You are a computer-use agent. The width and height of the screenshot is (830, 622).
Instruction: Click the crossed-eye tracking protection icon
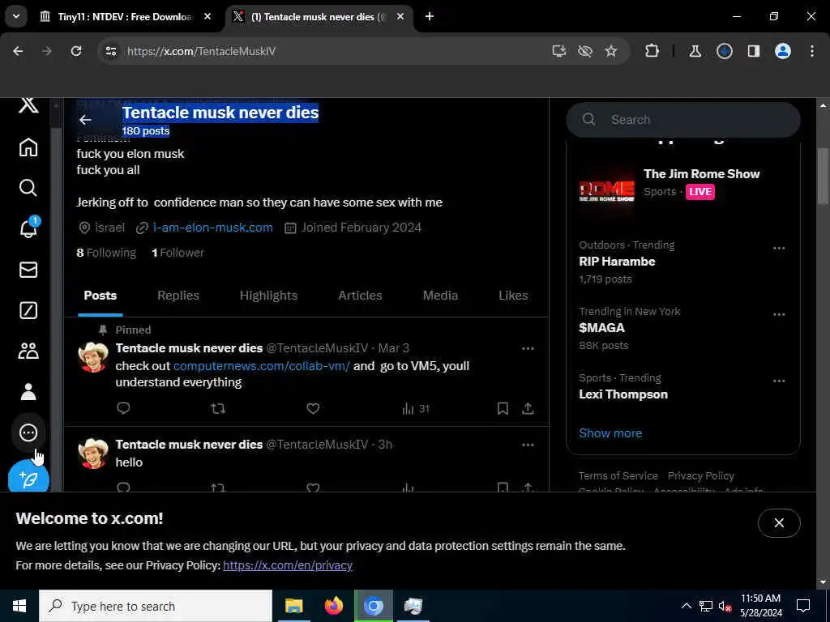(x=585, y=51)
